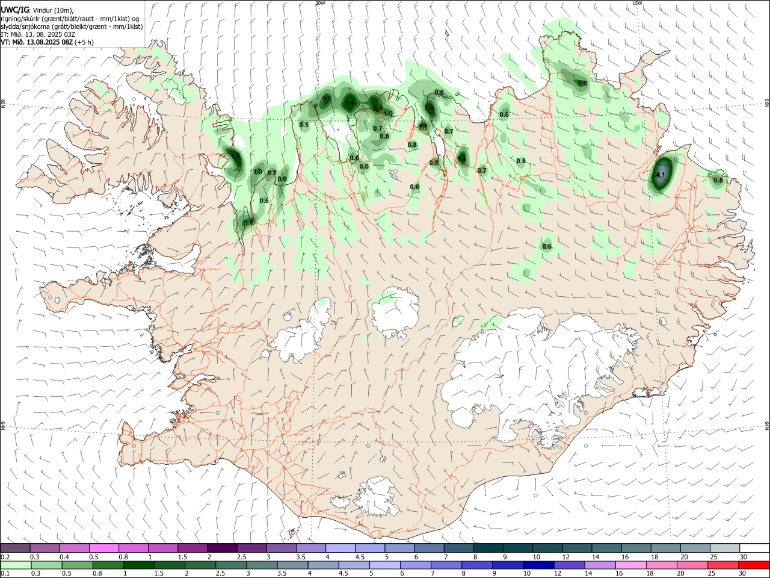Click the 'UWC/IG: Vindur (10m)' title text
Viewport: 770px width, 578px height.
pos(37,10)
